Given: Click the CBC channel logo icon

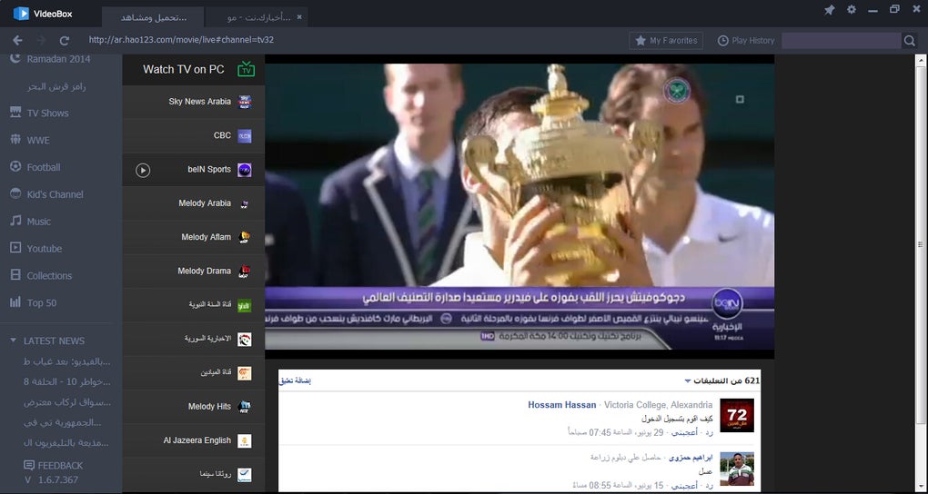Looking at the screenshot, I should [245, 136].
